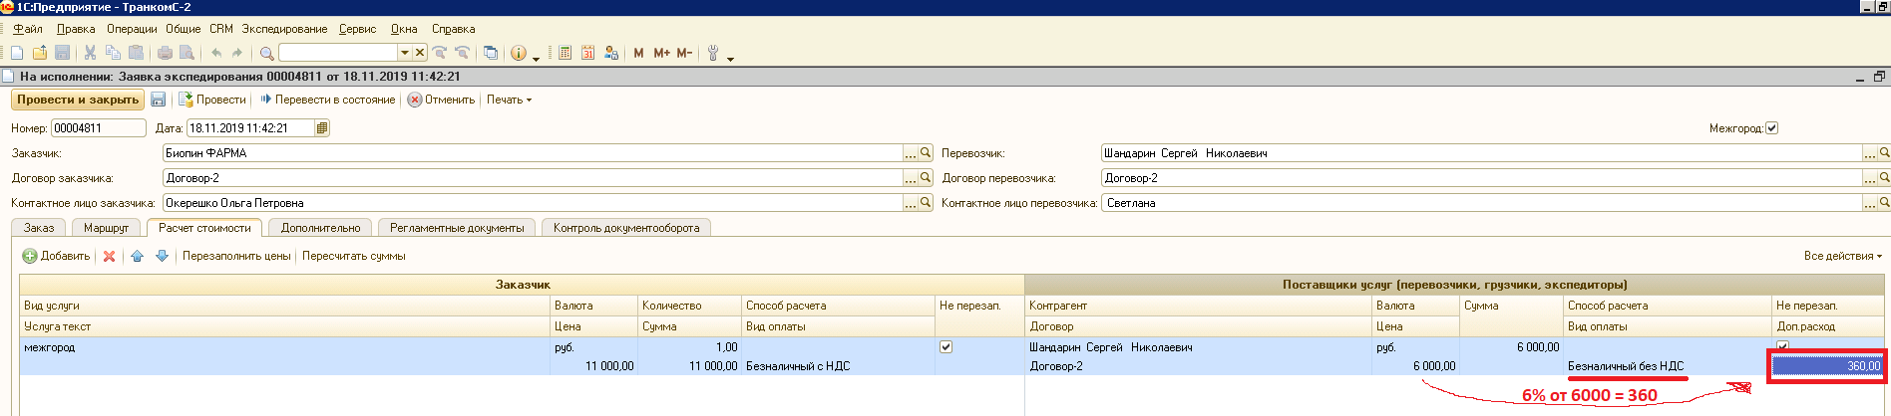Open the date picker next to Дата field
The height and width of the screenshot is (416, 1891).
321,128
